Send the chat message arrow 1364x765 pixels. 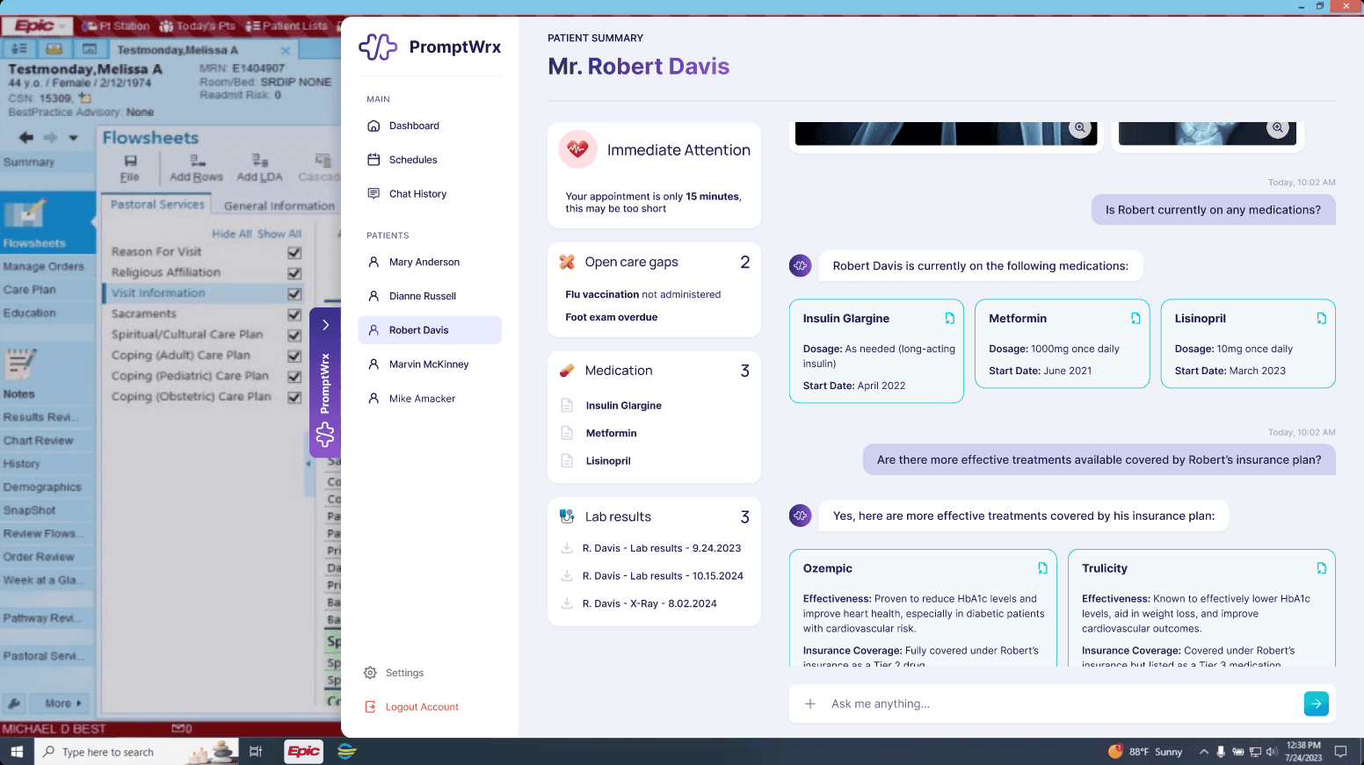click(x=1316, y=704)
